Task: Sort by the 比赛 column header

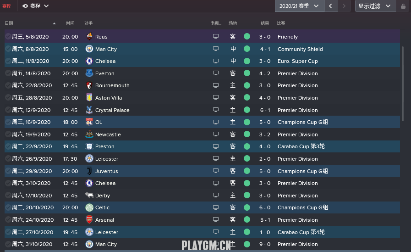Action: [x=281, y=23]
